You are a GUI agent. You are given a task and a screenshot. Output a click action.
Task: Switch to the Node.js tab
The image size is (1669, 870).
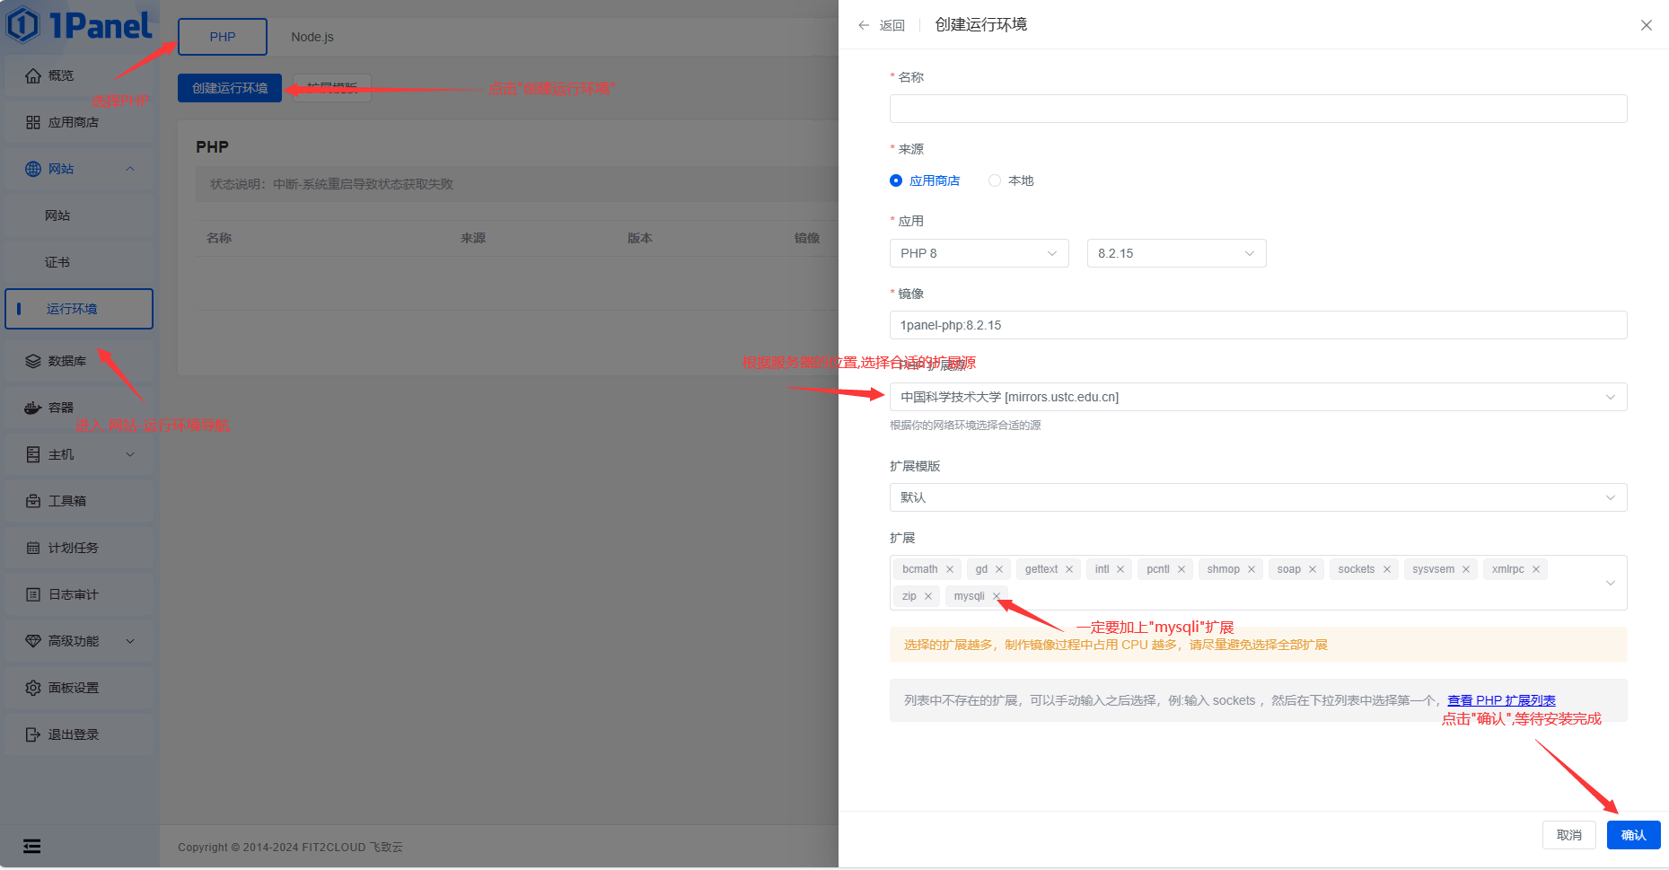312,37
